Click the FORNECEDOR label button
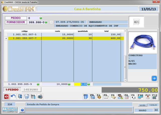The image size is (161, 115). coord(16,22)
